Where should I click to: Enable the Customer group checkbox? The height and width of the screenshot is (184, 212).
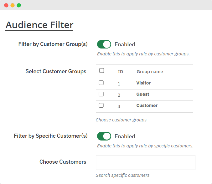click(x=101, y=105)
